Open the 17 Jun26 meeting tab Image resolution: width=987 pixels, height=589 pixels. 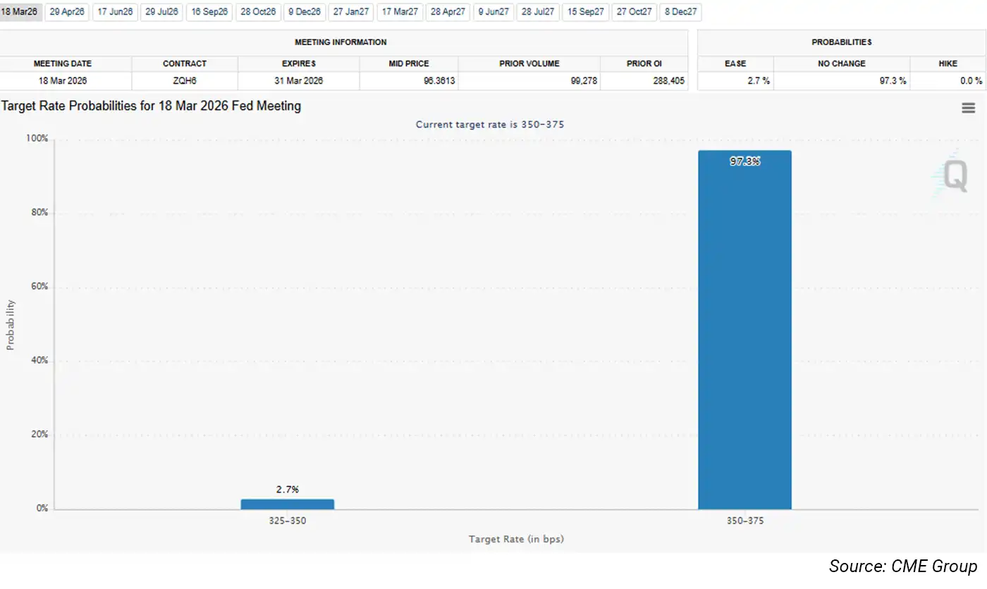click(x=114, y=11)
